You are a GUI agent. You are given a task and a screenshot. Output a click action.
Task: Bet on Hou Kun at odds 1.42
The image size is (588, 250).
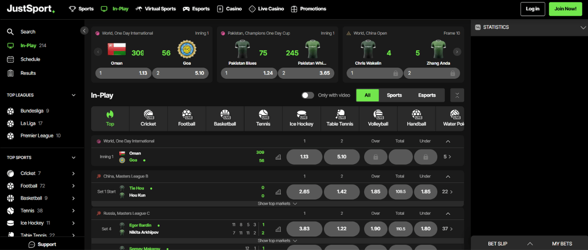[x=342, y=192]
